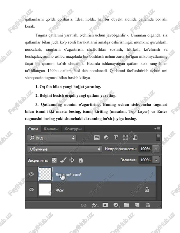
Task: Select the Верхний слой transparent thumbnail
Action: 45,174
